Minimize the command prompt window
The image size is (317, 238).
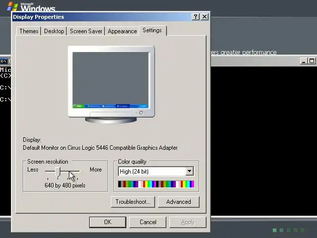[x=303, y=61]
